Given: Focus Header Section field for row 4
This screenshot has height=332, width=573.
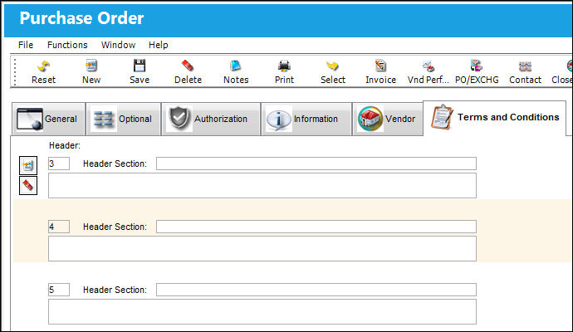Looking at the screenshot, I should pyautogui.click(x=316, y=227).
